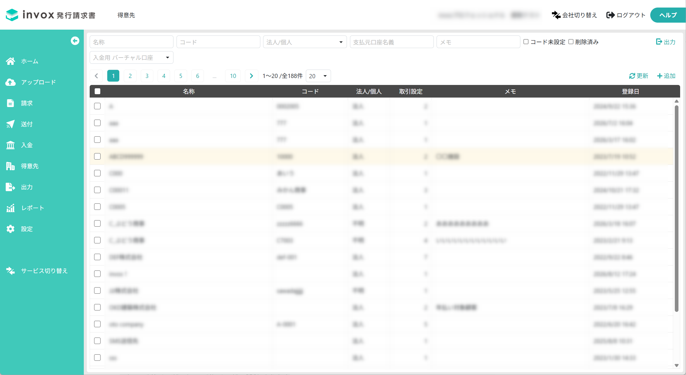Click the 取引設定 column header
The height and width of the screenshot is (375, 686).
[x=411, y=91]
